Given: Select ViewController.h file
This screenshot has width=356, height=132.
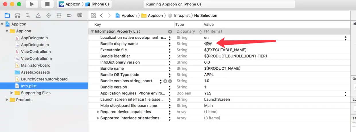Looking at the screenshot, I should click(36, 52).
